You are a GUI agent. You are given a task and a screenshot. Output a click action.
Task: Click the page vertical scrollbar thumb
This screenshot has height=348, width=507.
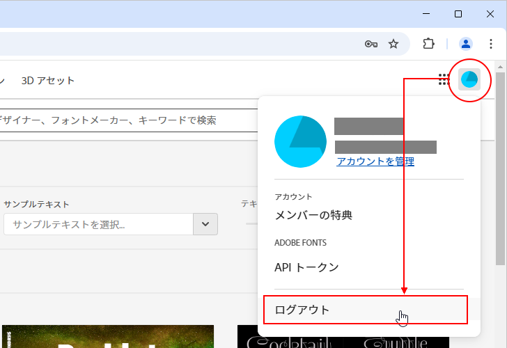point(500,168)
